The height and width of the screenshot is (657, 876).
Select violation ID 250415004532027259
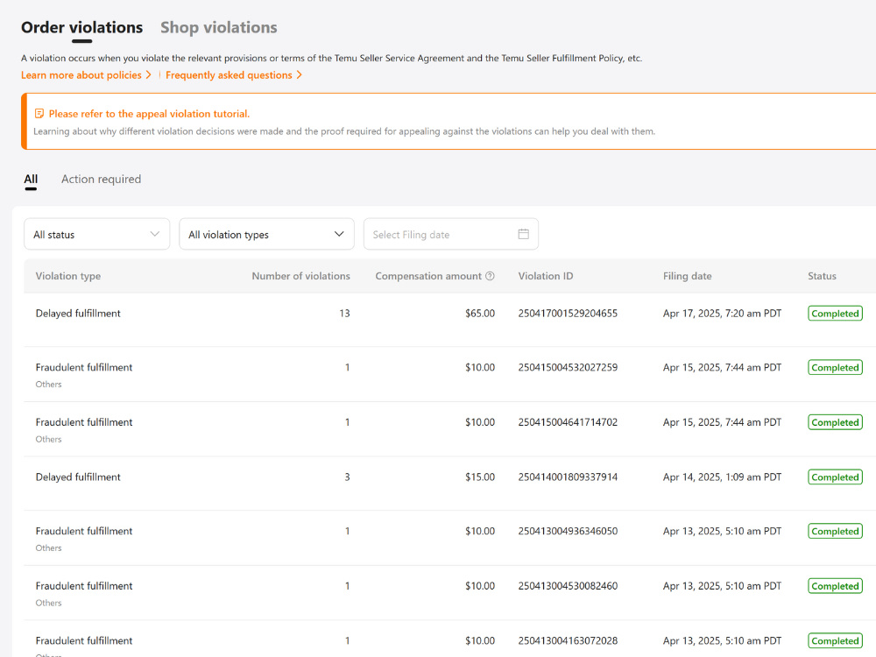point(568,368)
